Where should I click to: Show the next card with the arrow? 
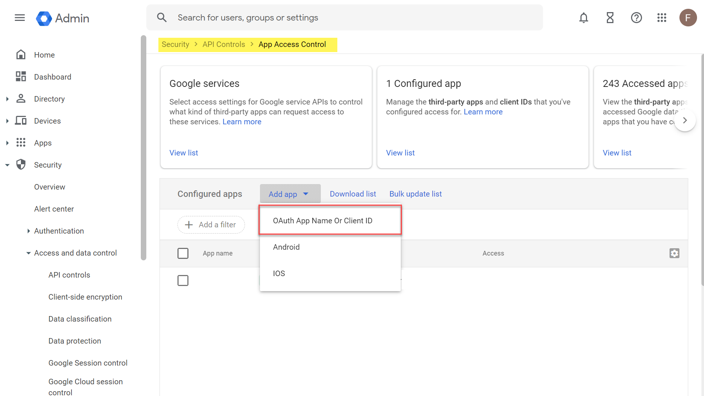[685, 120]
